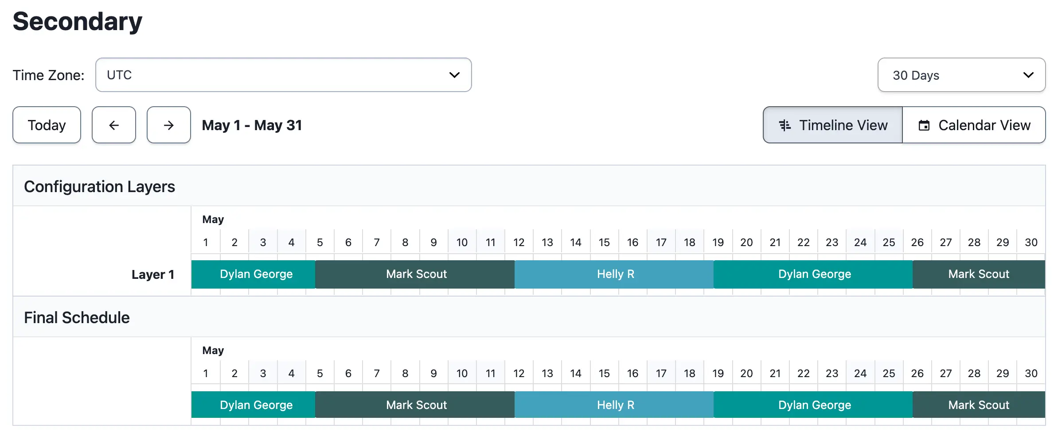Click last Mark Scout block in Final Schedule
Screen dimensions: 1054x432
click(x=979, y=405)
